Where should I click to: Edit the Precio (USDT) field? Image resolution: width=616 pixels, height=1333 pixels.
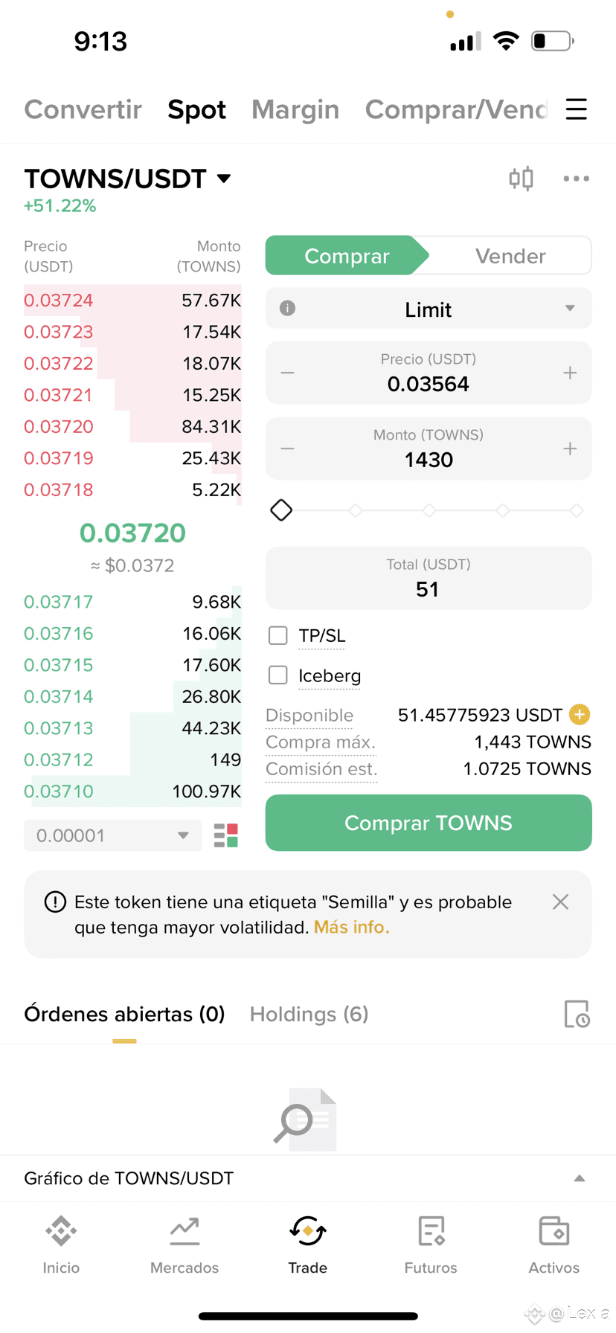coord(429,373)
